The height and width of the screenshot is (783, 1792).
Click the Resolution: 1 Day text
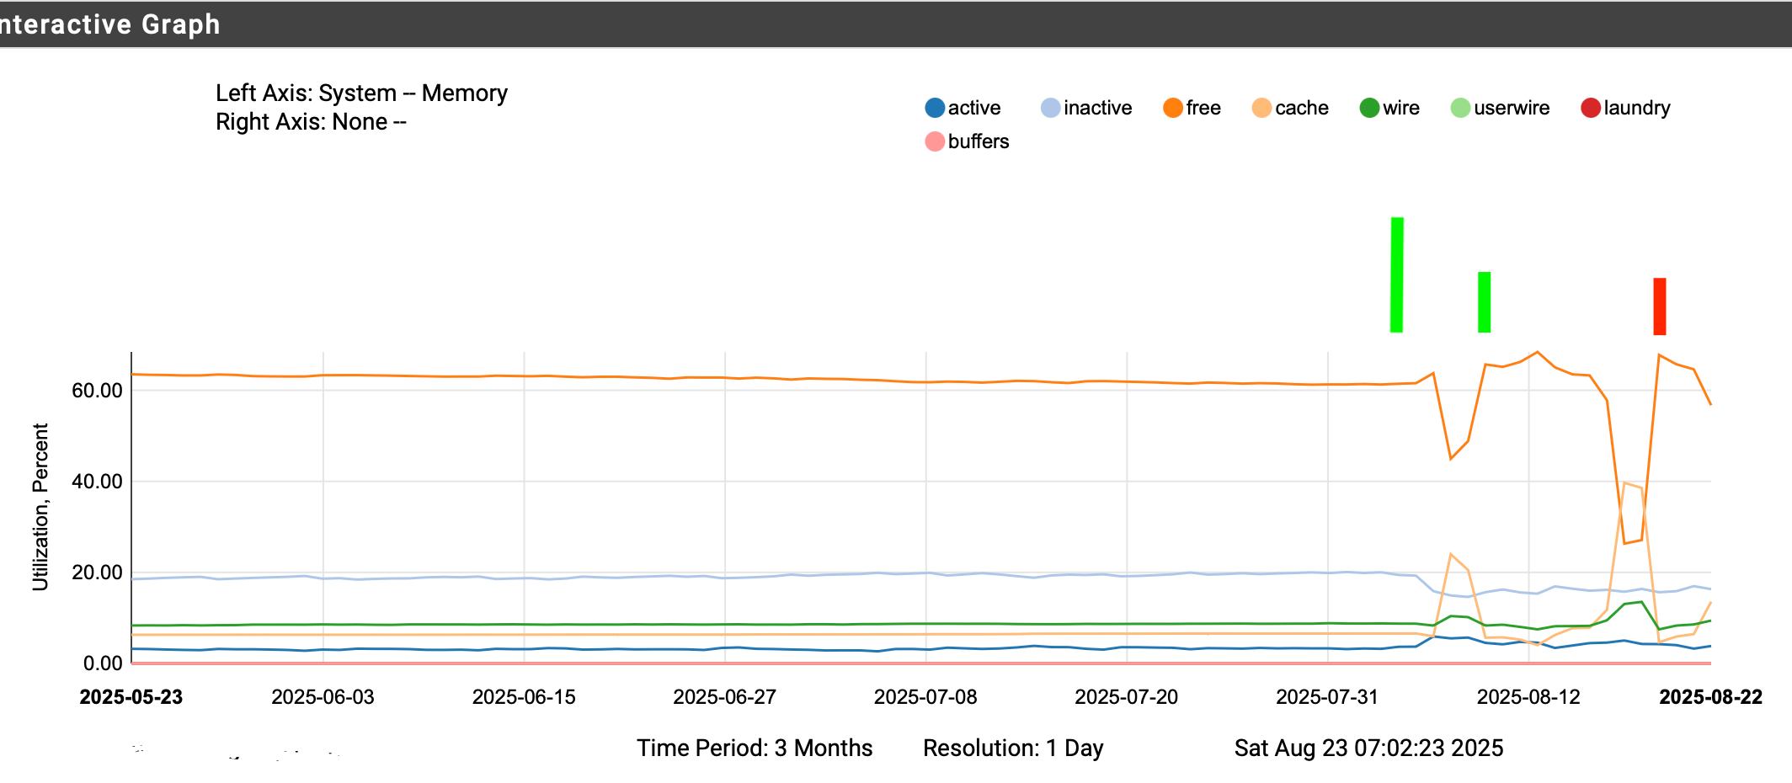(1012, 748)
